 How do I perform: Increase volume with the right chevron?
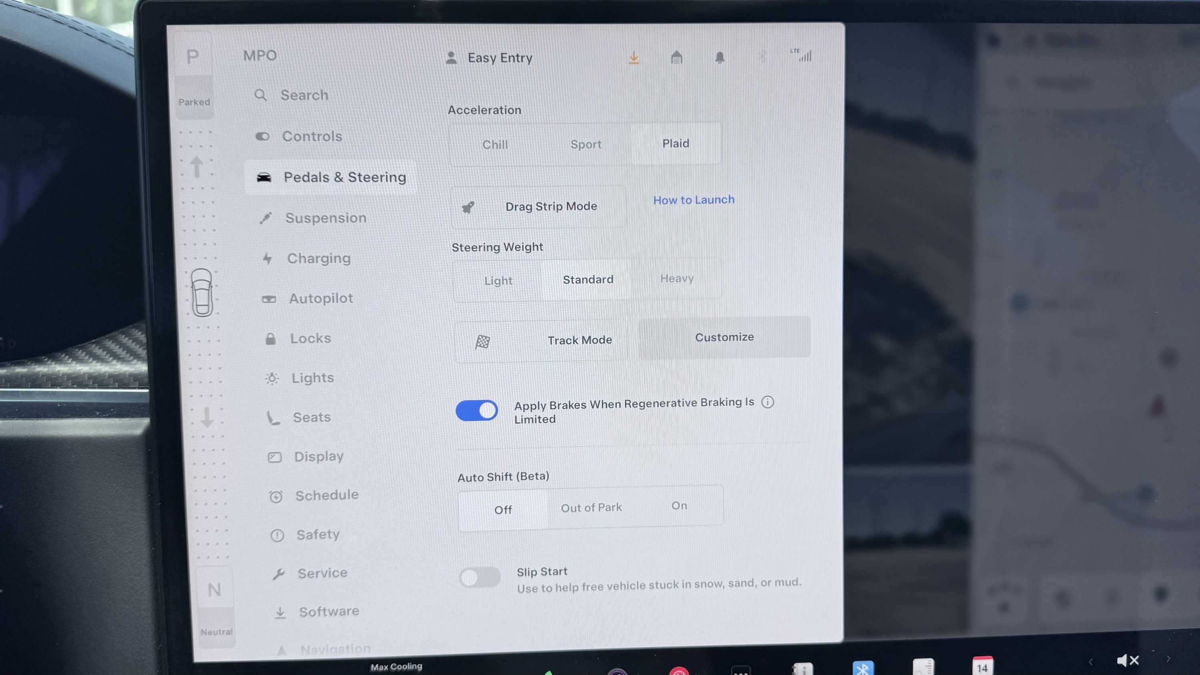[1168, 659]
